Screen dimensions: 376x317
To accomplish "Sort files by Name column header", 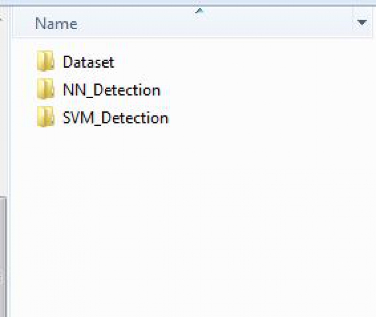I will (x=182, y=22).
